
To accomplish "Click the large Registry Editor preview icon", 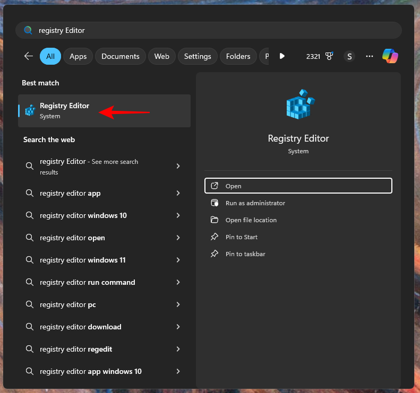I will pyautogui.click(x=298, y=104).
